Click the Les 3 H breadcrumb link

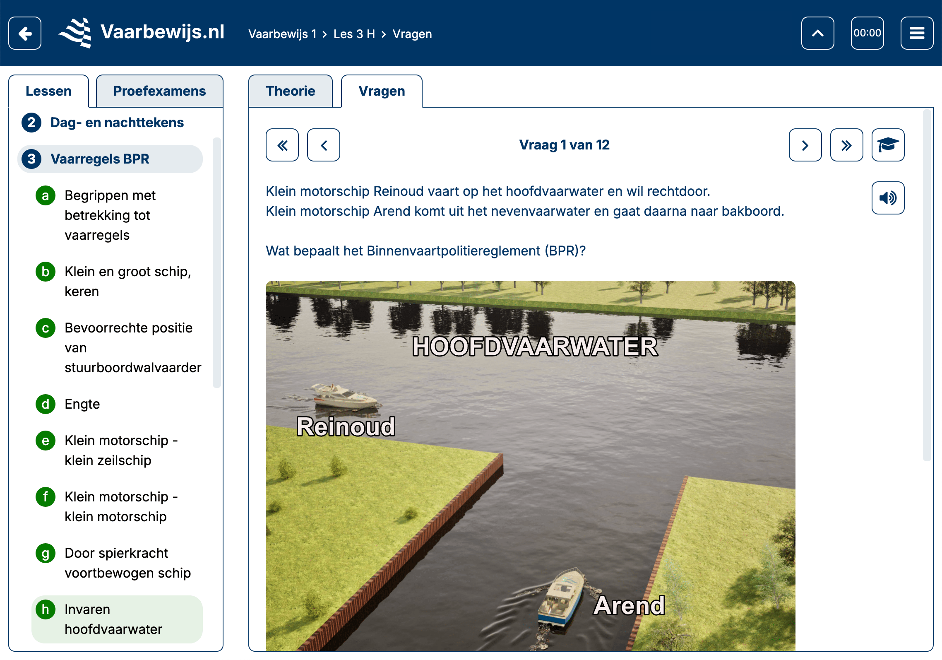pyautogui.click(x=354, y=34)
